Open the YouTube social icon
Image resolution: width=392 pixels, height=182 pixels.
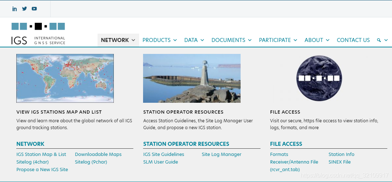coord(34,9)
